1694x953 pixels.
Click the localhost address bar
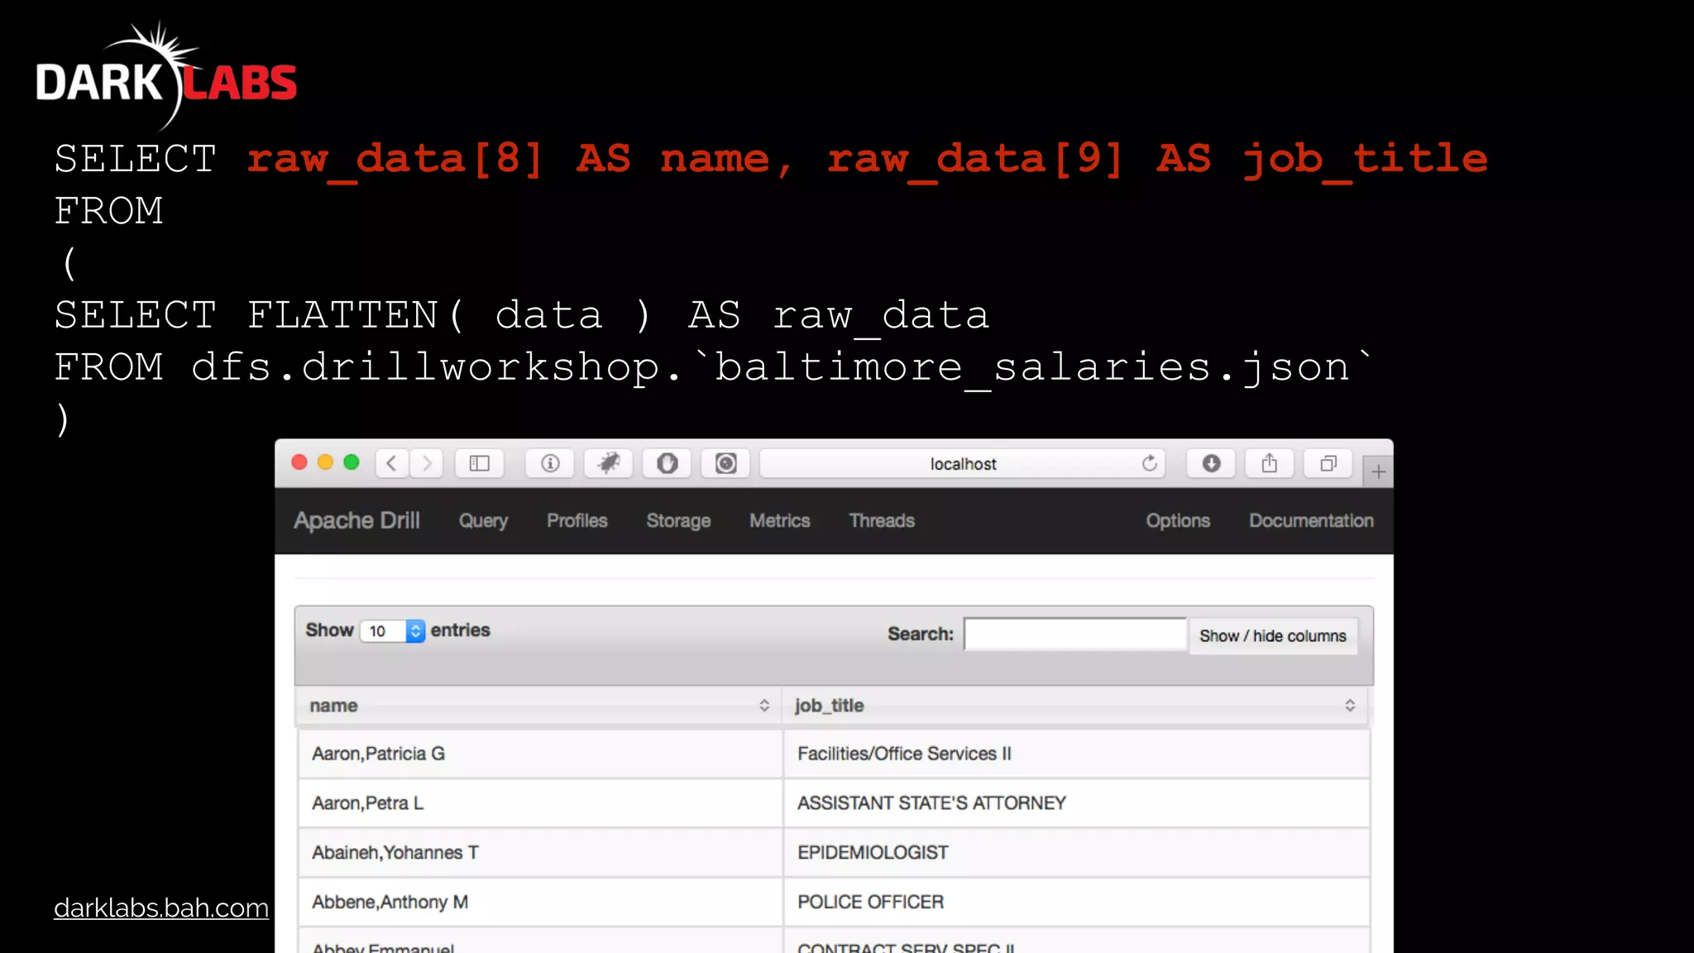point(963,463)
